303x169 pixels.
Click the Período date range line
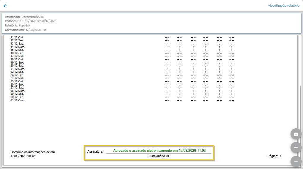click(31, 21)
